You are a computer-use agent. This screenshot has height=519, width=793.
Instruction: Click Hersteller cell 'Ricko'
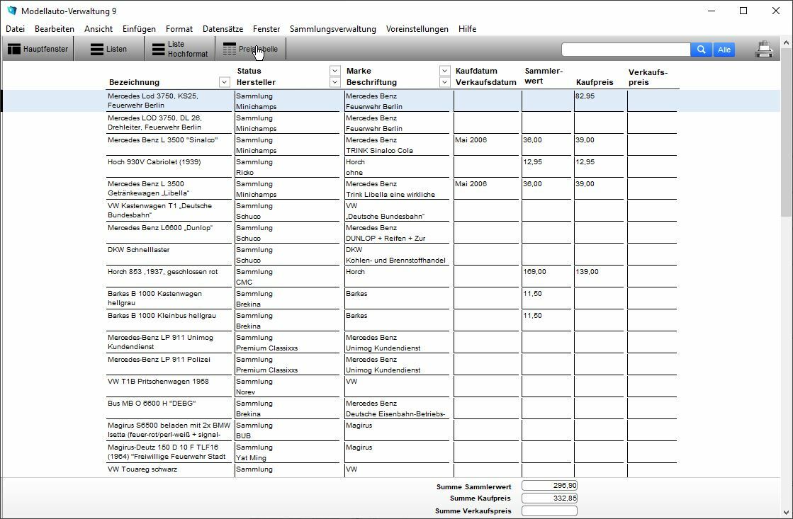(244, 172)
